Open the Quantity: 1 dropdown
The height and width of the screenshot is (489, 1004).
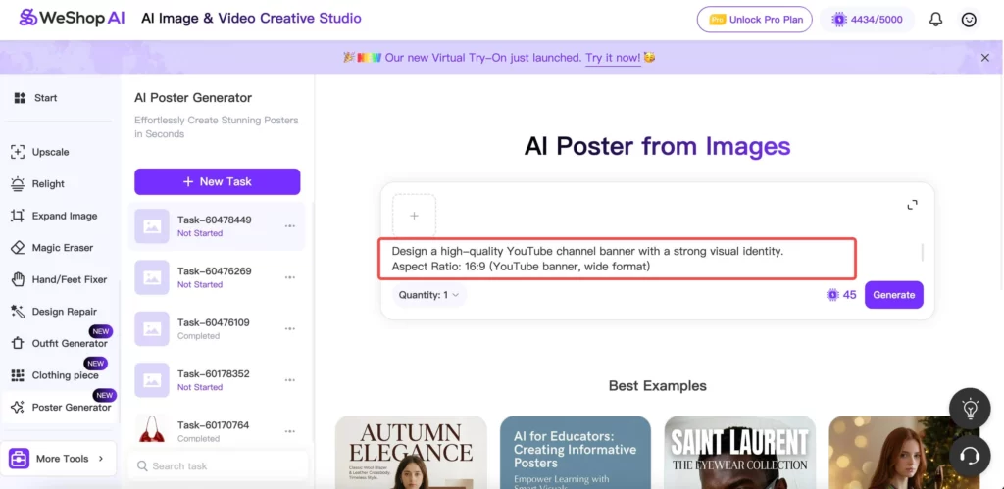pos(429,295)
